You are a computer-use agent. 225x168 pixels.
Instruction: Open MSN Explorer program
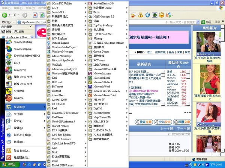(67, 38)
